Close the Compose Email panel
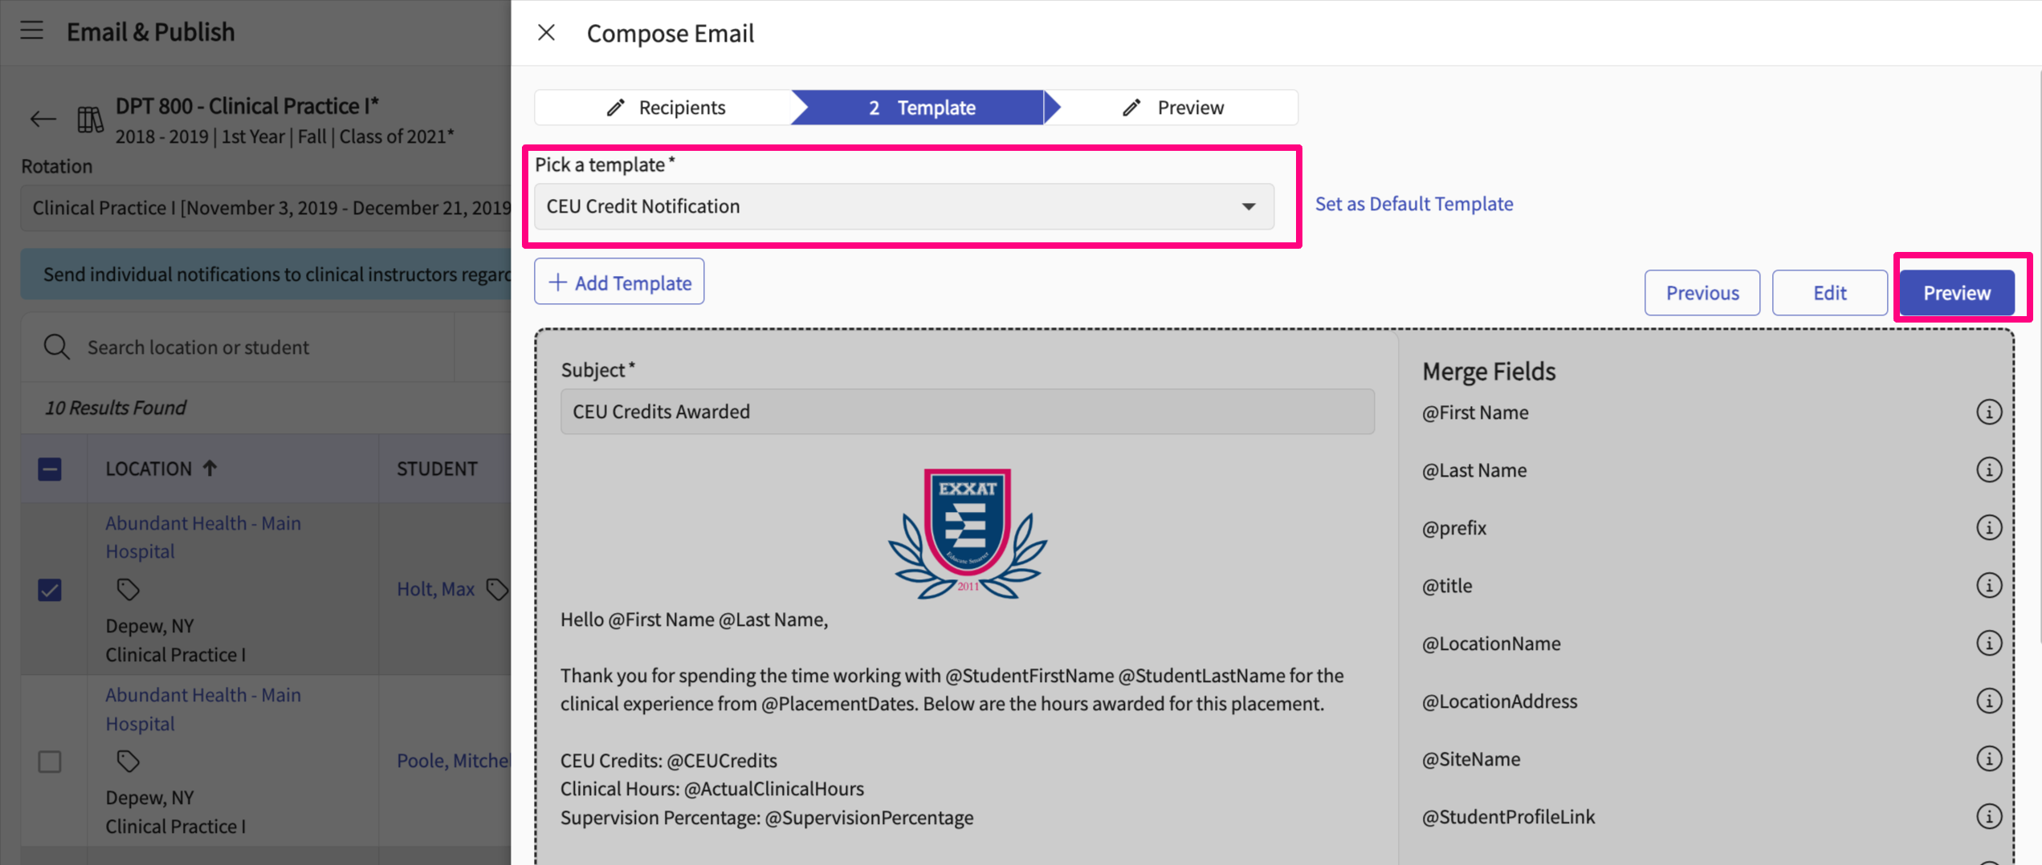 coord(547,33)
